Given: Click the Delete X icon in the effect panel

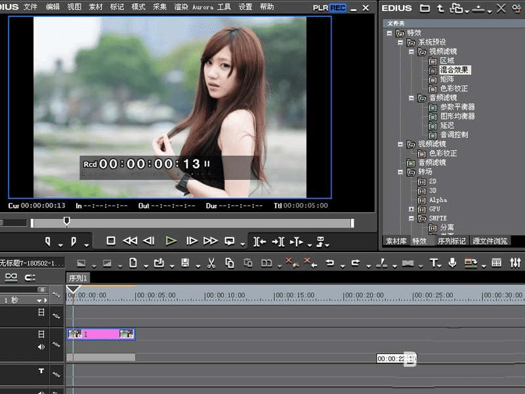Looking at the screenshot, I should 501,8.
